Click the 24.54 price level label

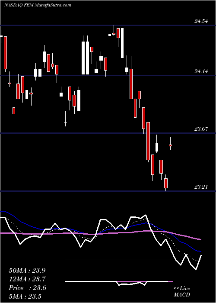click(201, 21)
